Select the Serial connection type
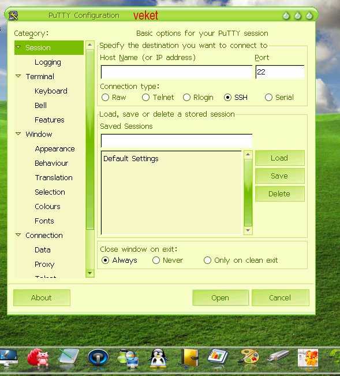This screenshot has width=340, height=376. 268,98
